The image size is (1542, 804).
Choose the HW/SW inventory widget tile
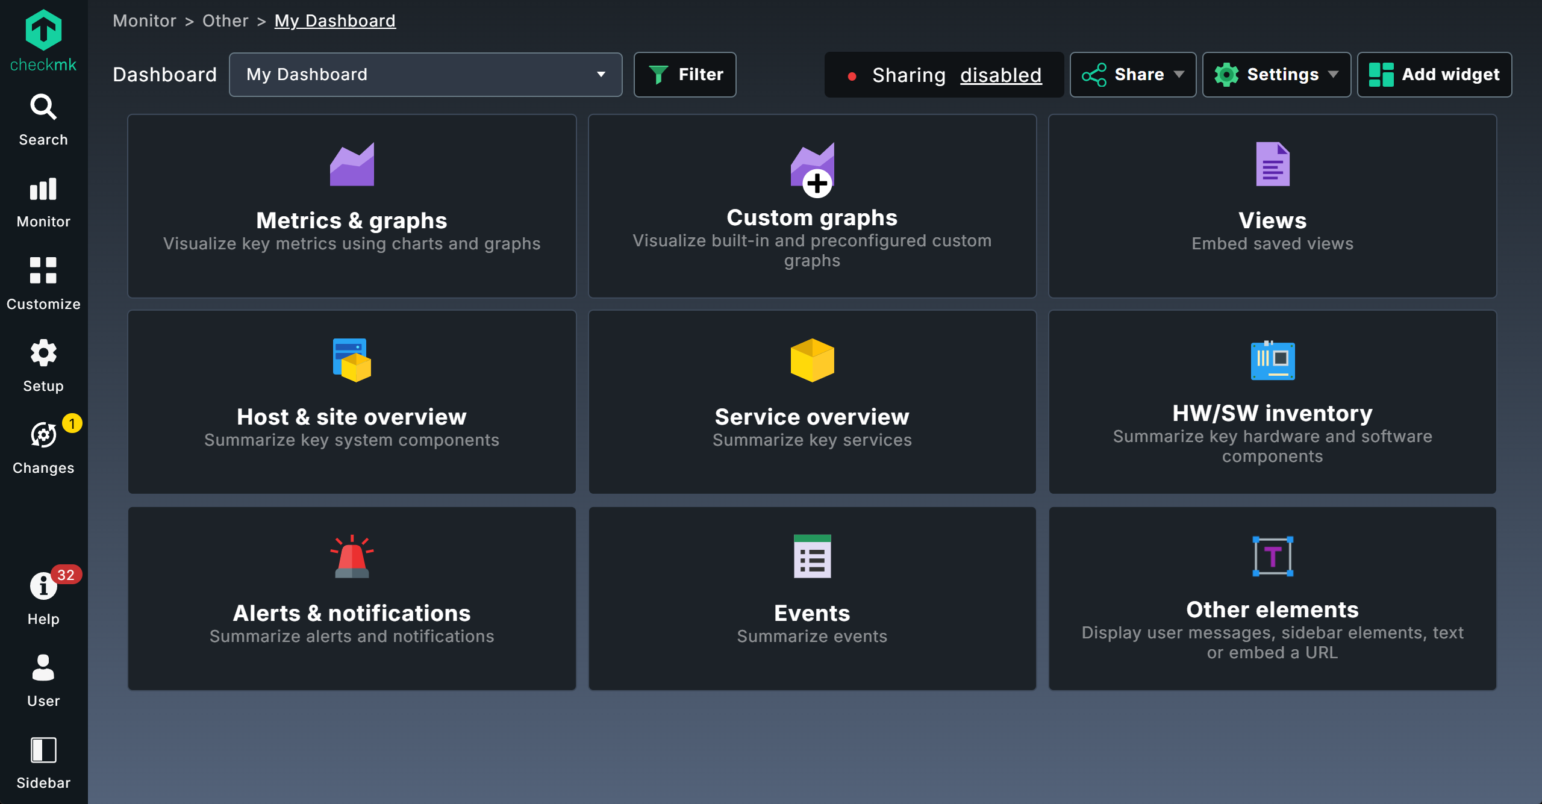[x=1272, y=402]
